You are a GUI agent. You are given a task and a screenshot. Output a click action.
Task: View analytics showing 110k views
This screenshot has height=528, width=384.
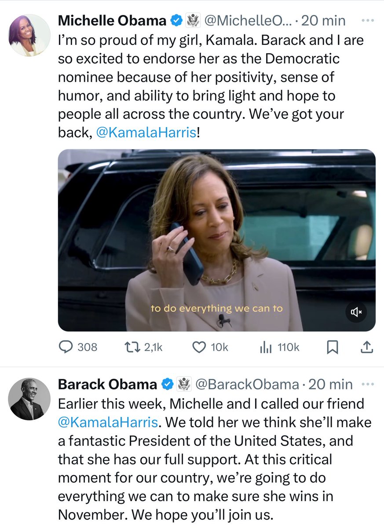[279, 347]
